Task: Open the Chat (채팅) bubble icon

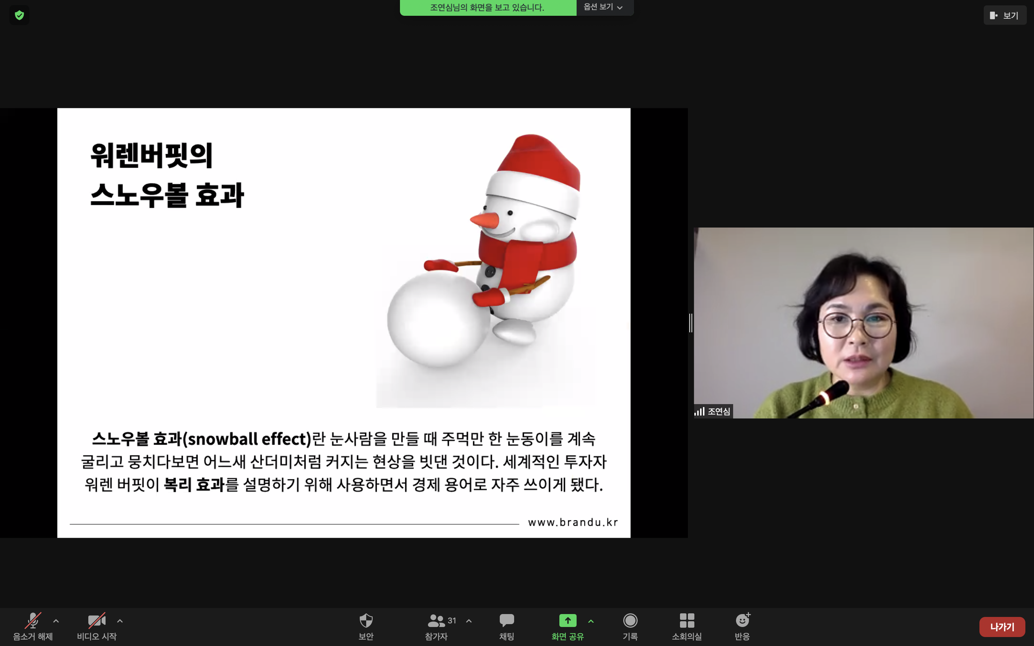Action: coord(506,621)
